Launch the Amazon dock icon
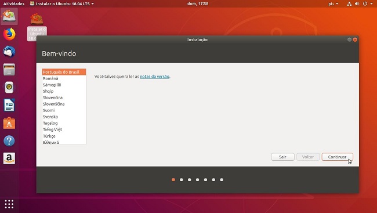Screen dimensions: 377x213 pos(9,158)
